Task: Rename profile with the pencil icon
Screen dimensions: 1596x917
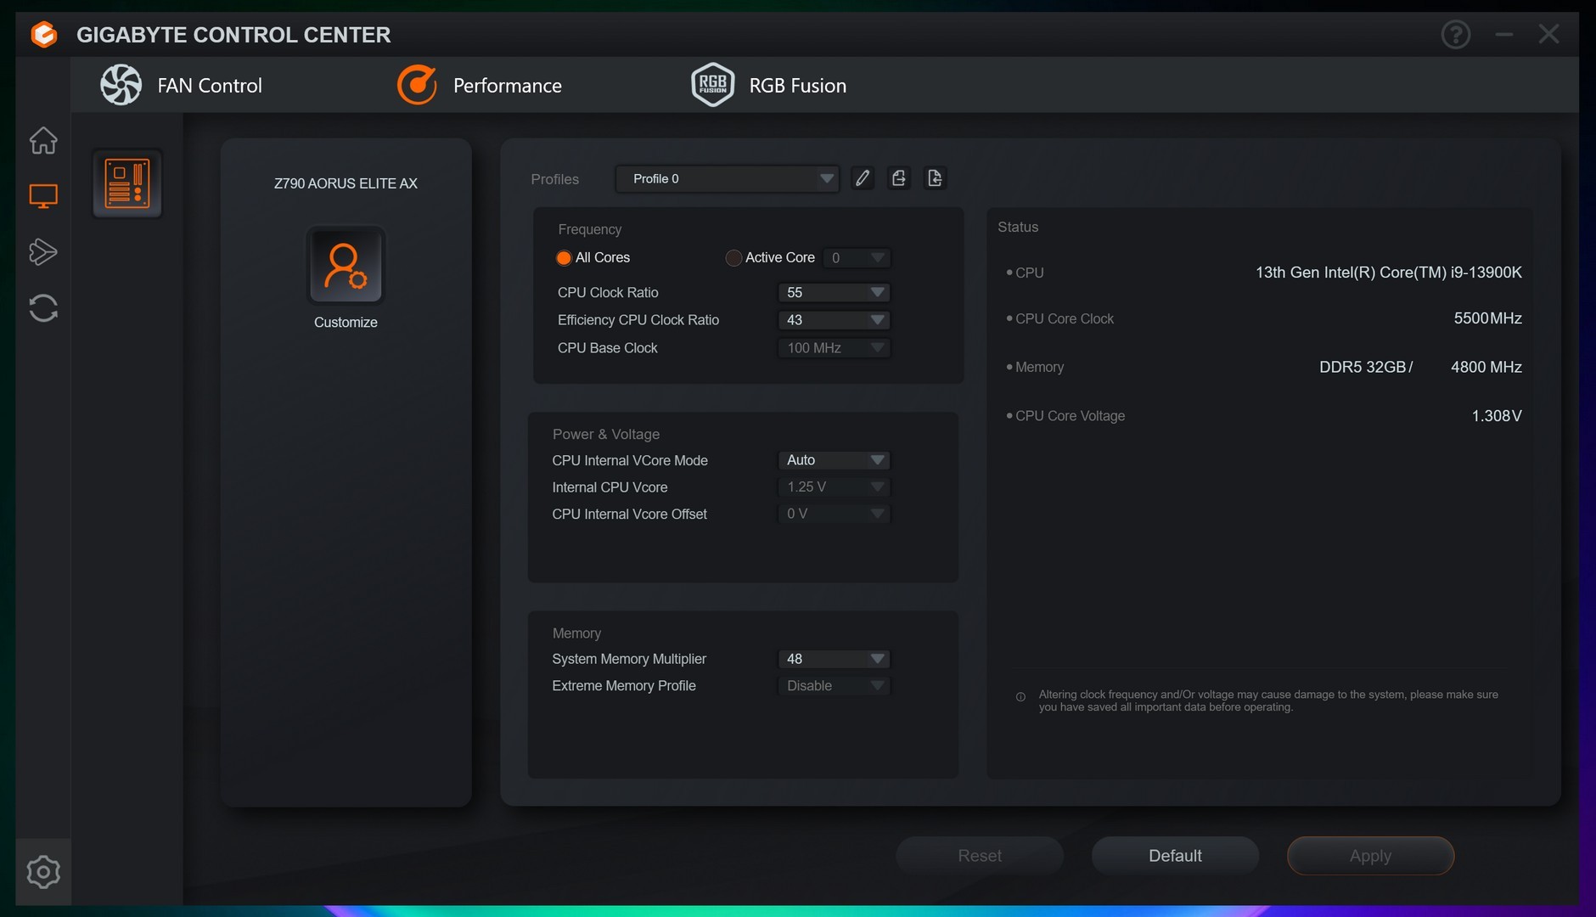Action: (863, 178)
